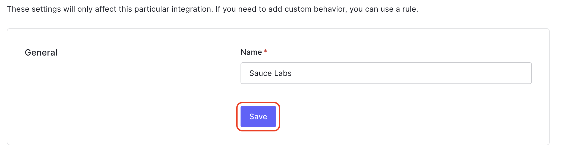
Task: Click the red required asterisk
Action: coord(266,51)
